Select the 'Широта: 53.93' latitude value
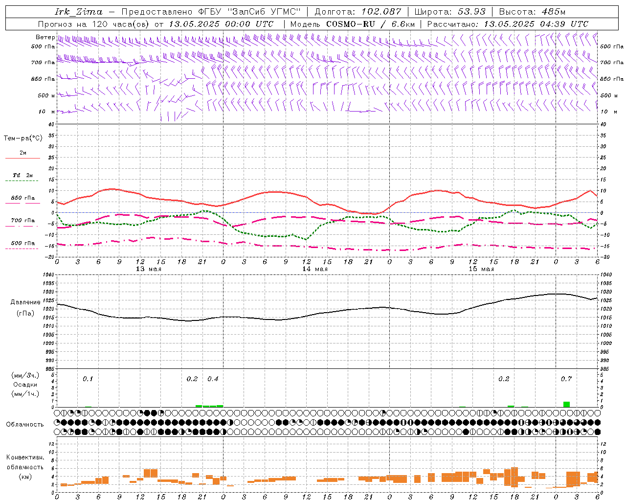 click(x=450, y=12)
